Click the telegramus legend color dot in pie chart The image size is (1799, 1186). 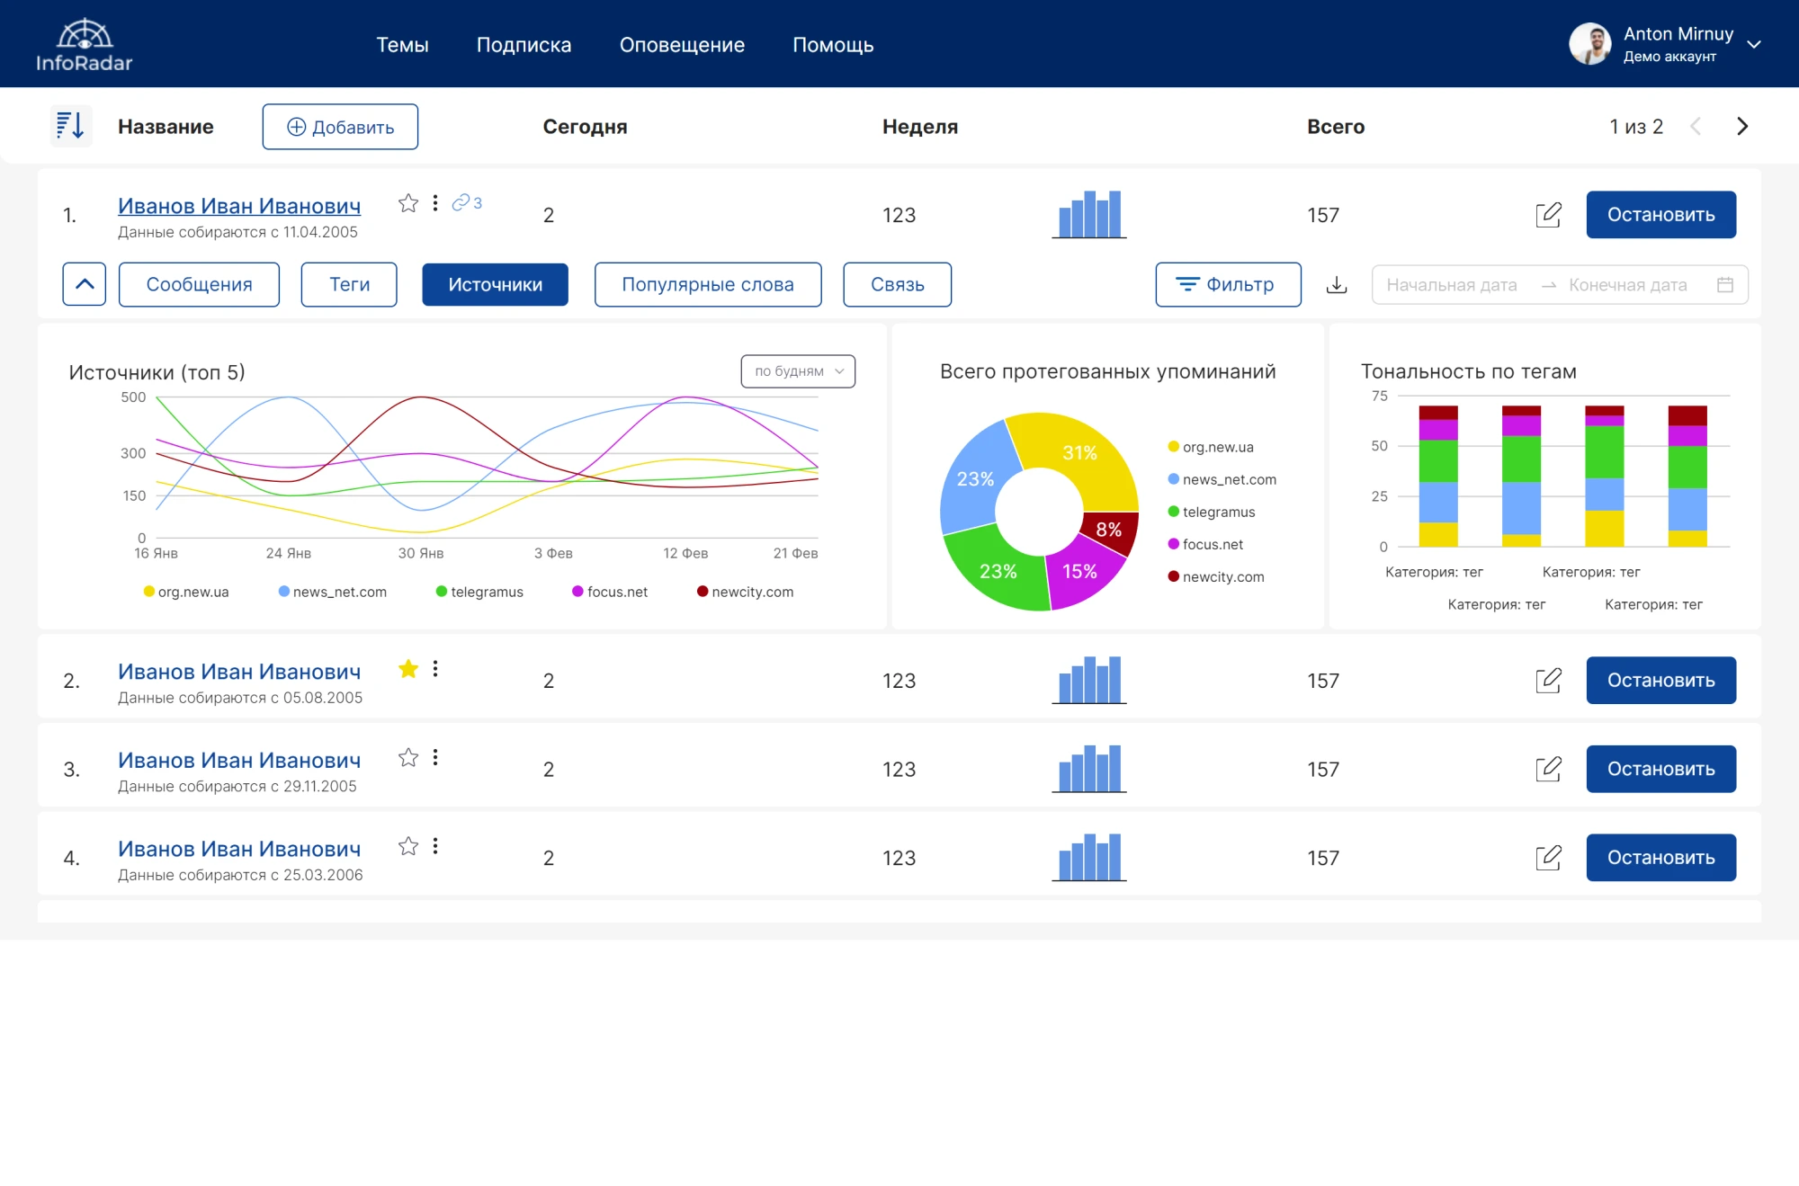click(1173, 512)
